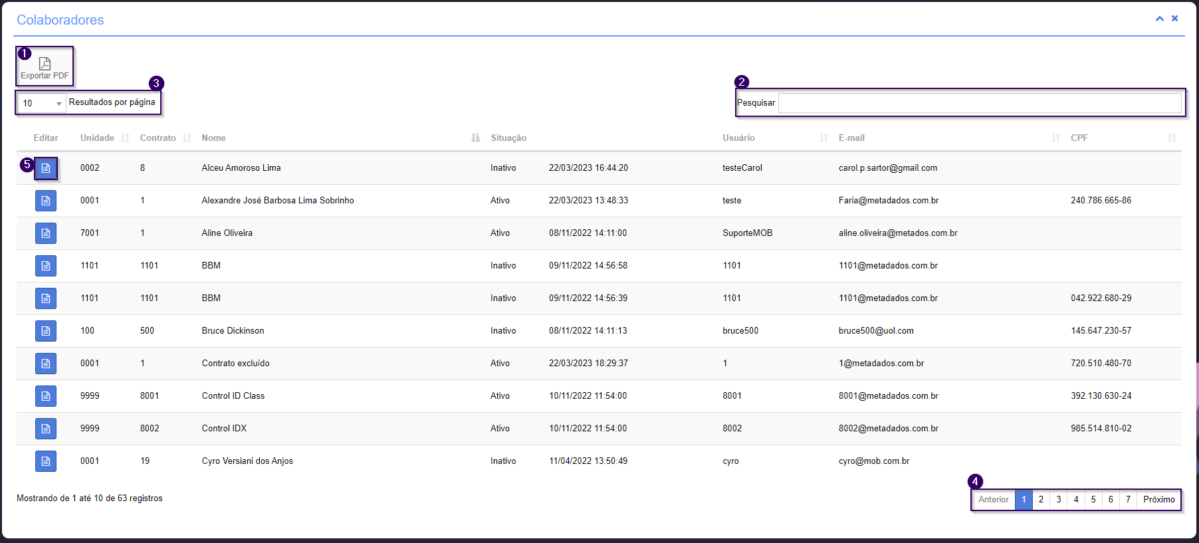Sort by the Usuário column header
1199x543 pixels.
738,138
